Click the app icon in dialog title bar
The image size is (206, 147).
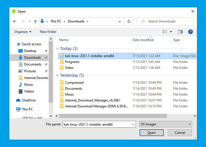(14, 11)
